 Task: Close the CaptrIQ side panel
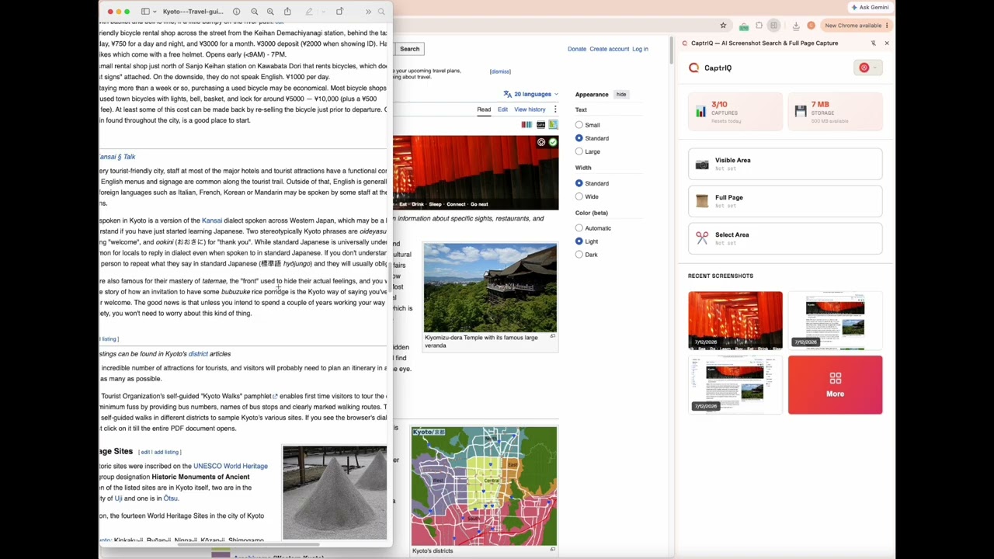[x=887, y=43]
